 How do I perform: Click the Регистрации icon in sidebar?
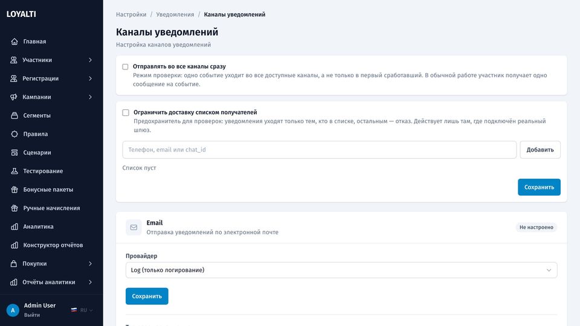[14, 78]
